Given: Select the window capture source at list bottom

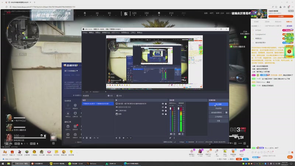Looking at the screenshot, I should 141,114.
